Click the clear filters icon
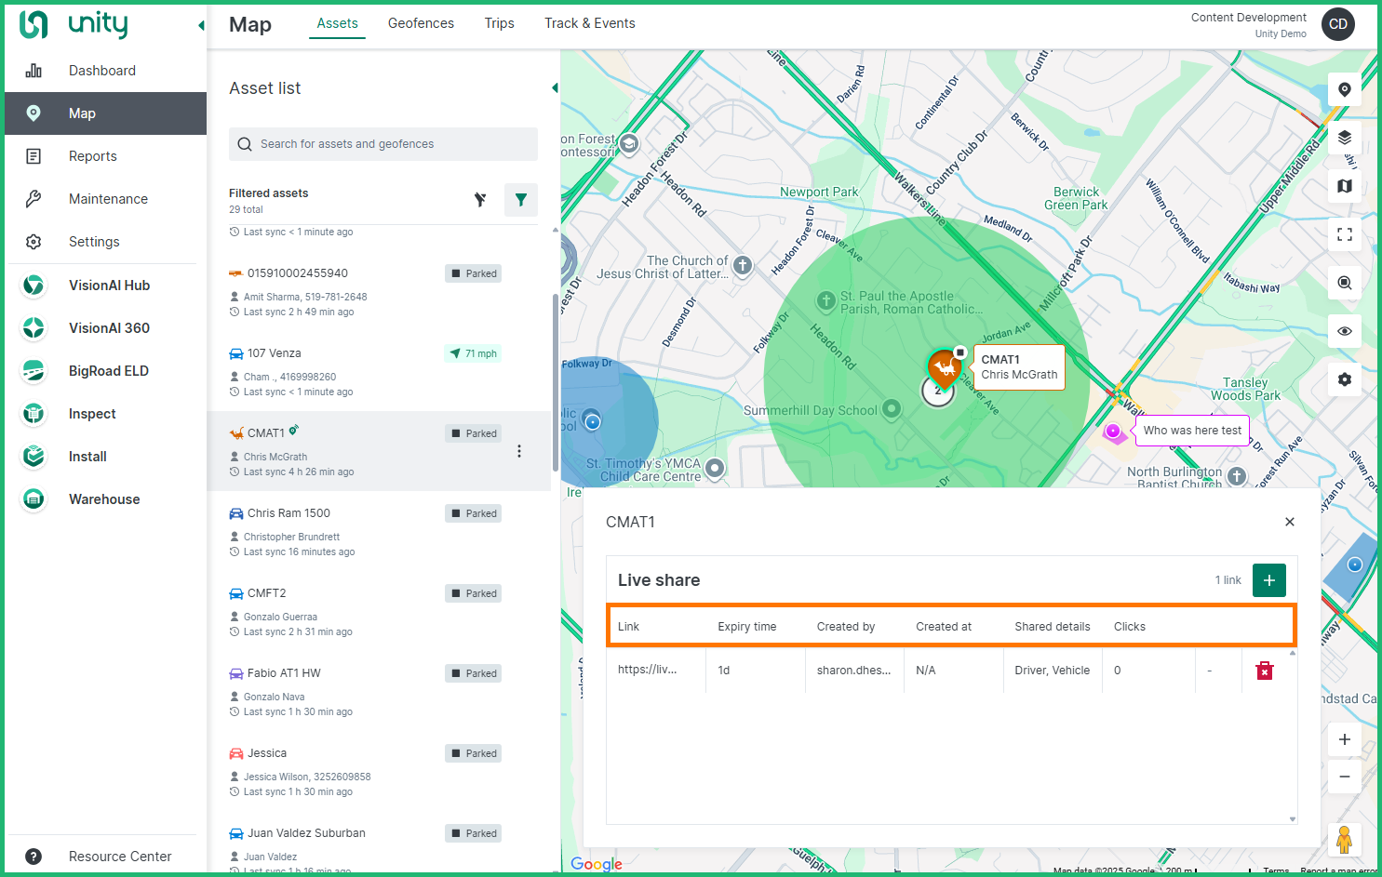The image size is (1382, 877). click(480, 199)
